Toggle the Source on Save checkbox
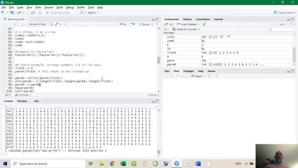The image size is (298, 168). coord(27,24)
